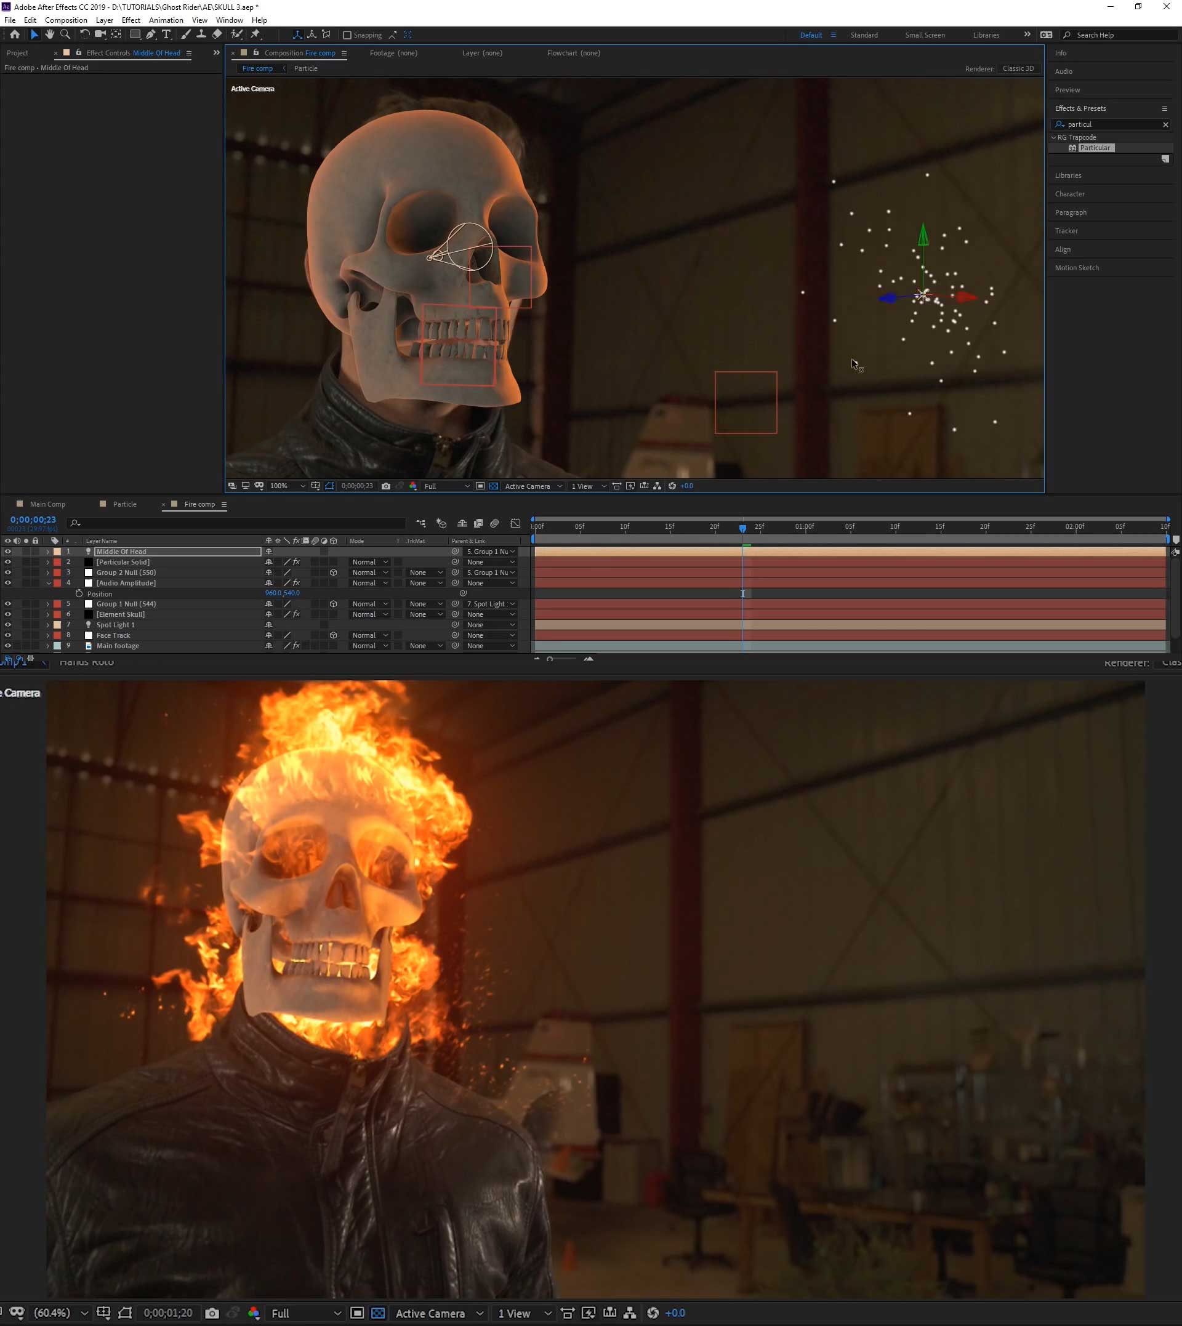The image size is (1182, 1326).
Task: Click reset exposure icon in the upper viewer
Action: point(672,486)
